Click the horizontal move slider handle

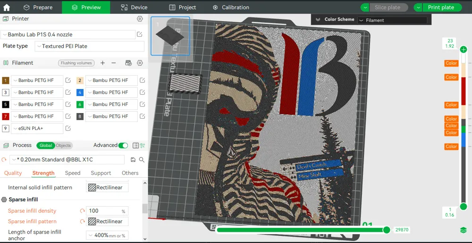387,230
